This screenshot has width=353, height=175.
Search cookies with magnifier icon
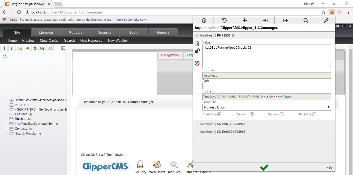(x=306, y=20)
